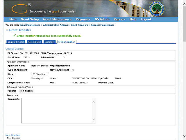The height and width of the screenshot is (140, 186).
Task: Select the Confirmation tab
Action: point(67,42)
